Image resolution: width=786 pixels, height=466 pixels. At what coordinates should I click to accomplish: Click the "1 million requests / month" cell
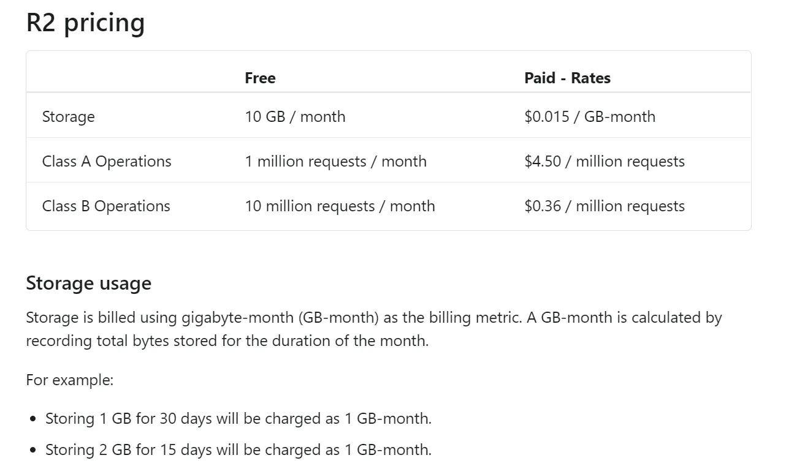tap(335, 161)
